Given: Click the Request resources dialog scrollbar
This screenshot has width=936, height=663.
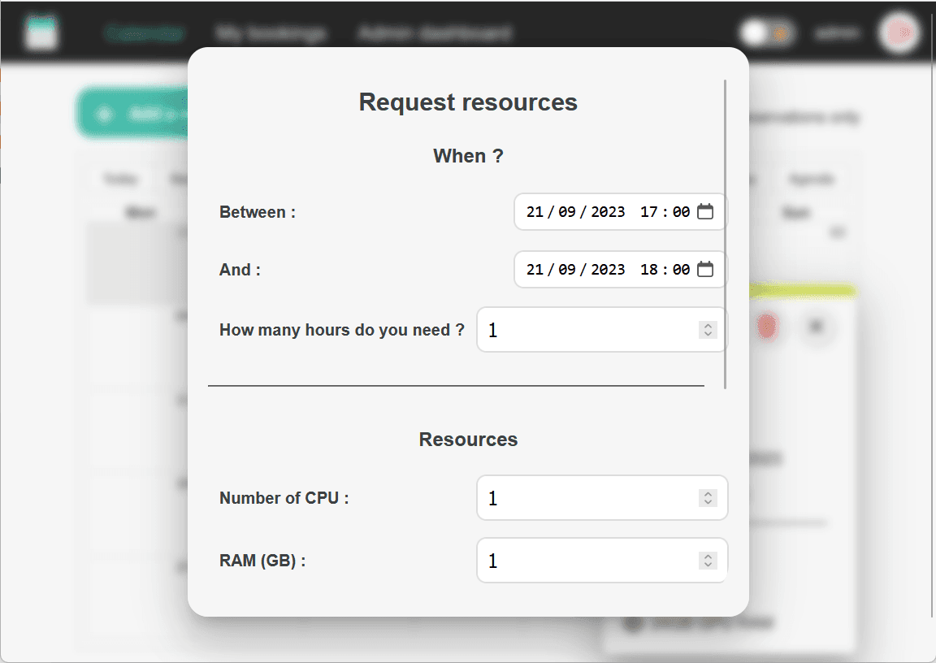Looking at the screenshot, I should 725,234.
